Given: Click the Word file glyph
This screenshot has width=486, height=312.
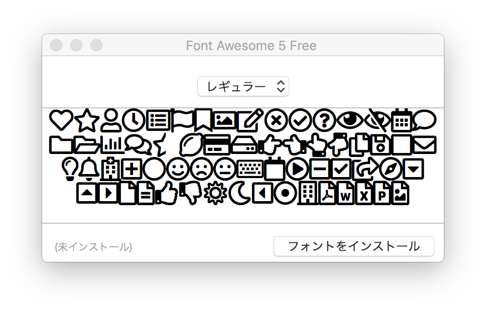Looking at the screenshot, I should [345, 194].
